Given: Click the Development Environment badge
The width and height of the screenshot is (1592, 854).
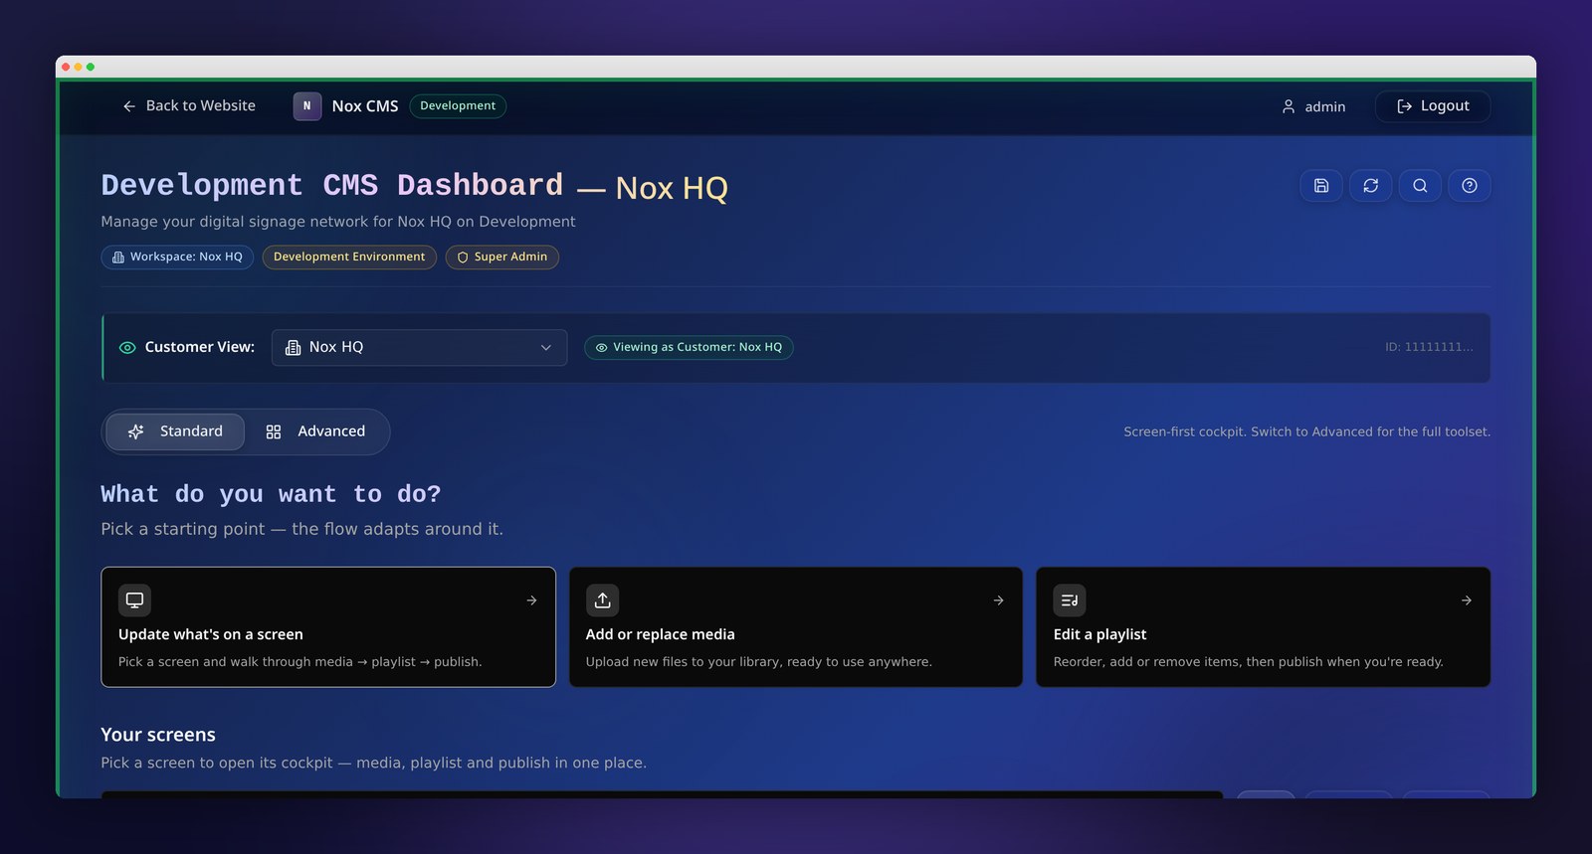Looking at the screenshot, I should coord(349,257).
